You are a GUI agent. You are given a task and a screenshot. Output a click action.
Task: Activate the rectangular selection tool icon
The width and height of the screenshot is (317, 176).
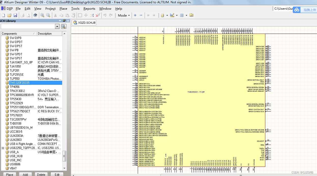click(80, 15)
